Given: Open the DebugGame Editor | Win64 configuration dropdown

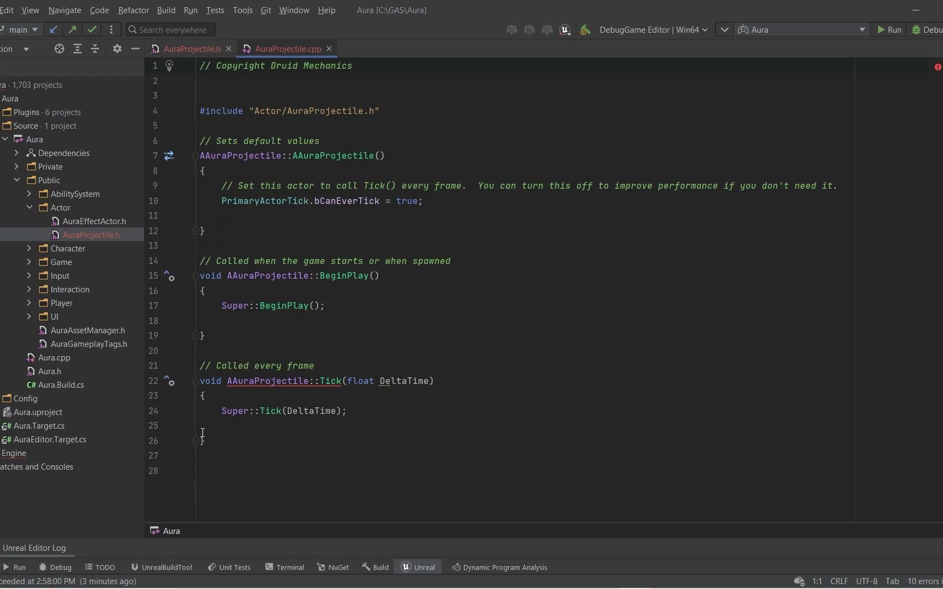Looking at the screenshot, I should click(x=653, y=30).
